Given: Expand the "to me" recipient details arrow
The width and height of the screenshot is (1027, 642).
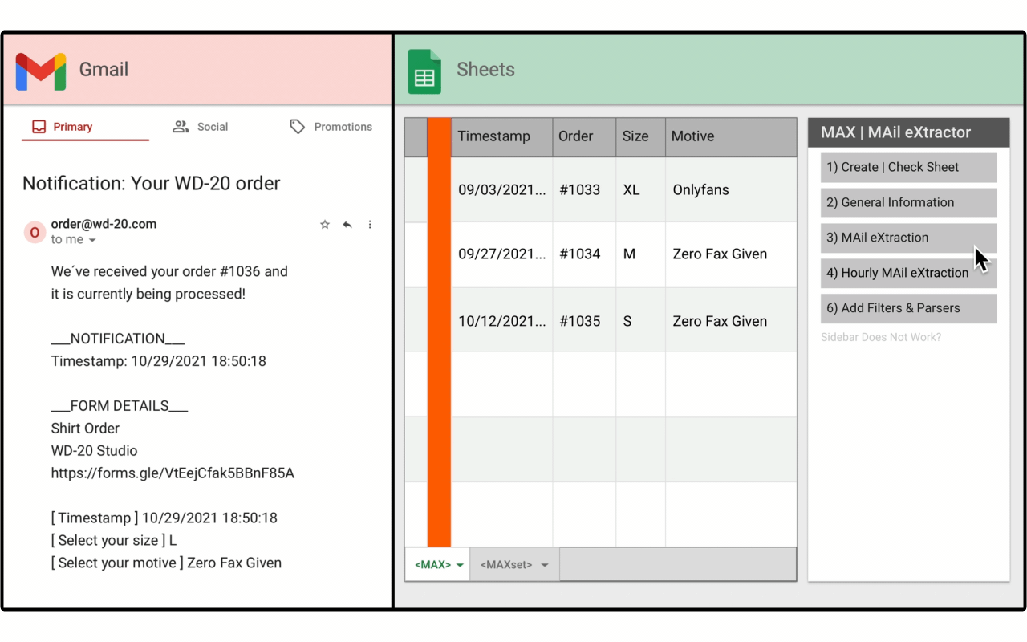Looking at the screenshot, I should [92, 241].
